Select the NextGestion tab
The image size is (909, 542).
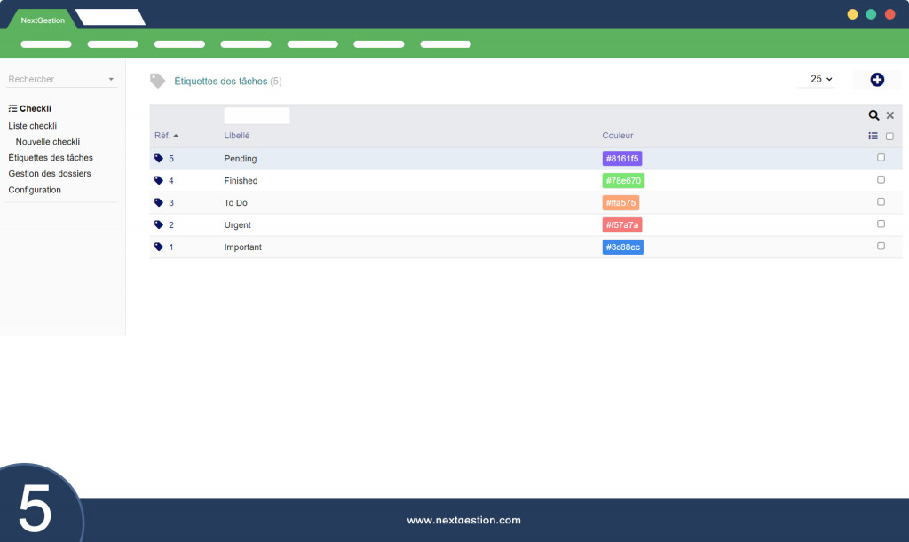(x=43, y=20)
